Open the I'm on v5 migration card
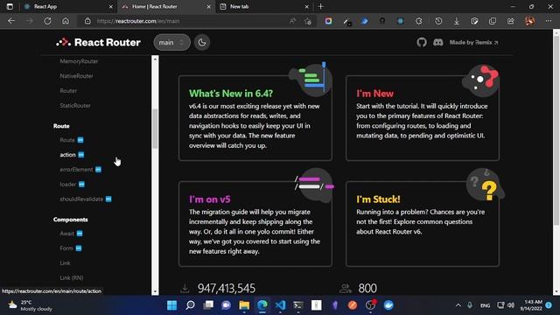The height and width of the screenshot is (315, 560). tap(255, 224)
